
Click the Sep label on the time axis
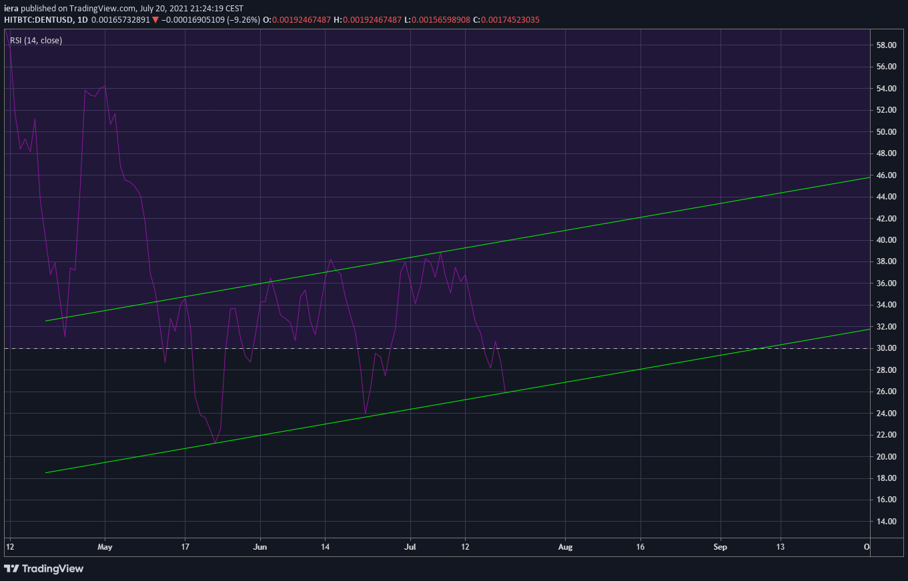click(720, 547)
